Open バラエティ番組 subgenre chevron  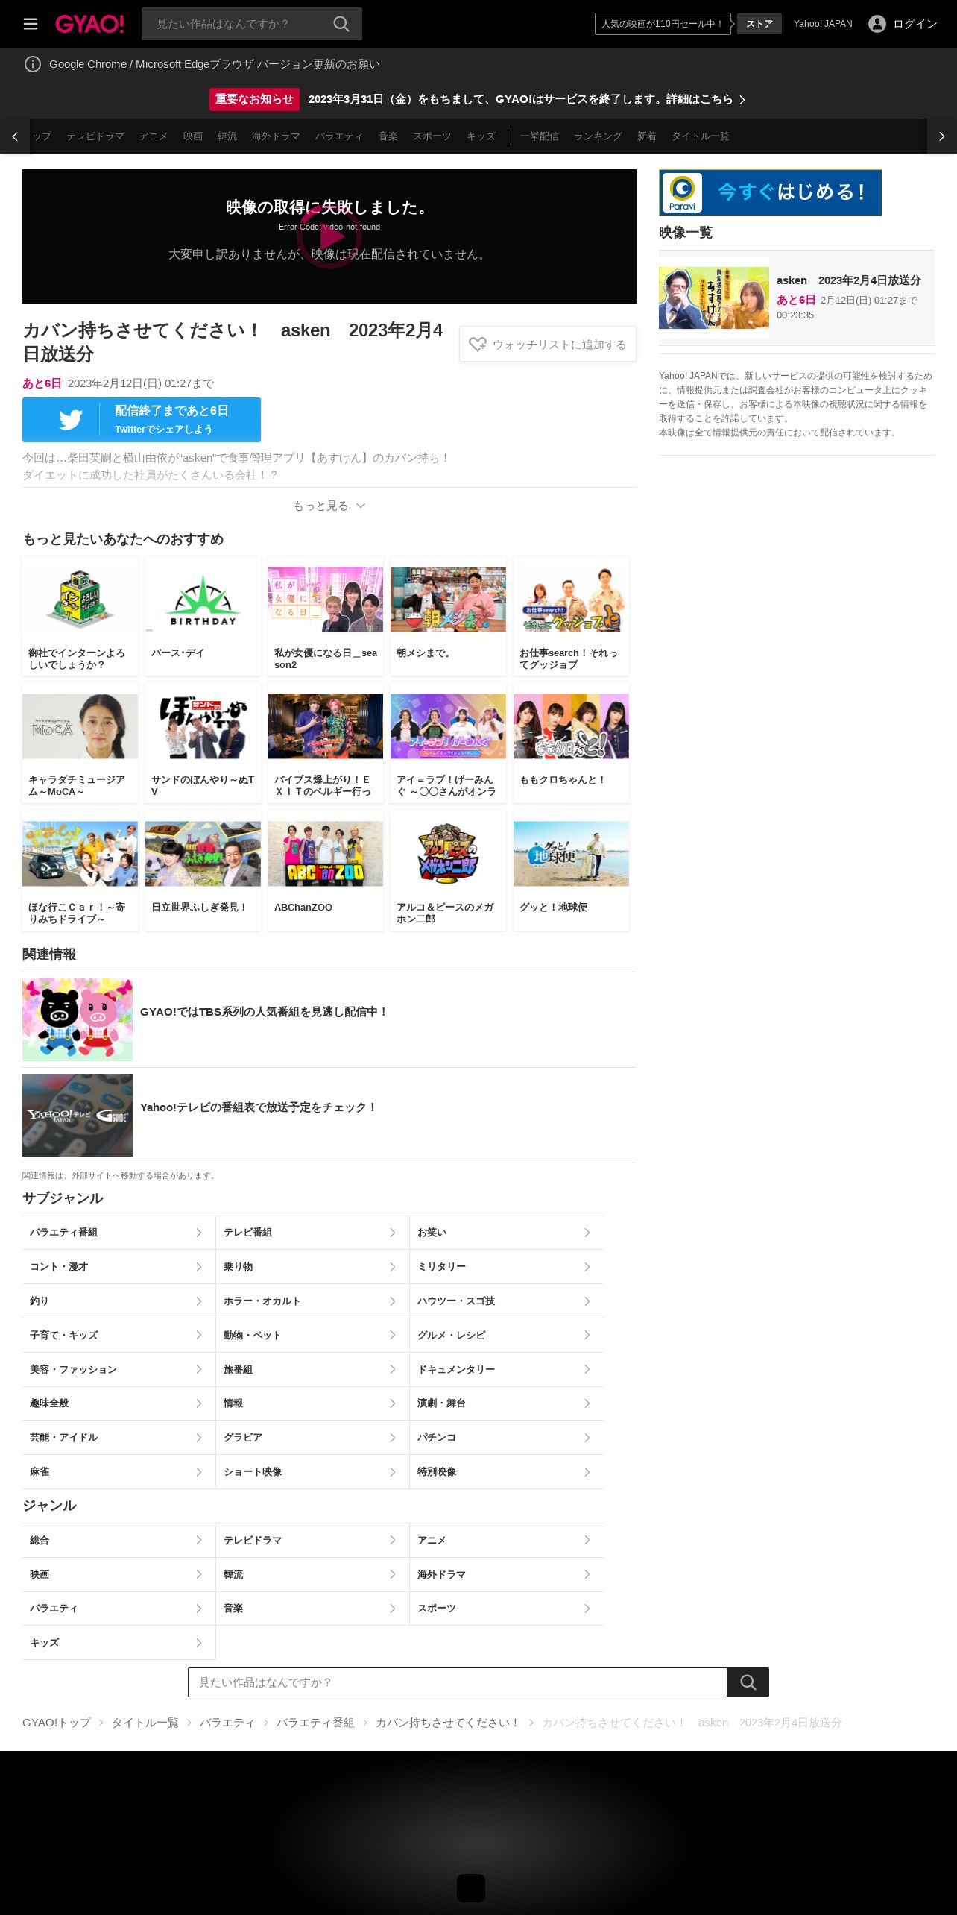coord(198,1233)
